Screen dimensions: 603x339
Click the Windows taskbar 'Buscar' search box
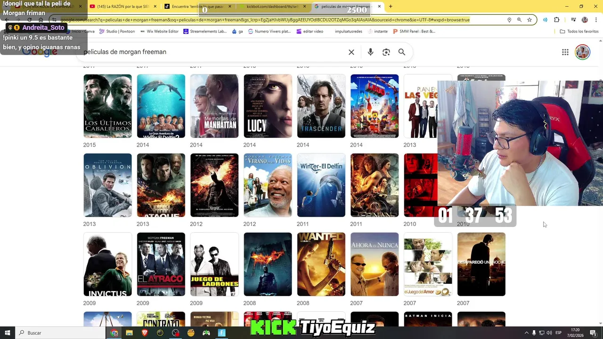click(60, 333)
